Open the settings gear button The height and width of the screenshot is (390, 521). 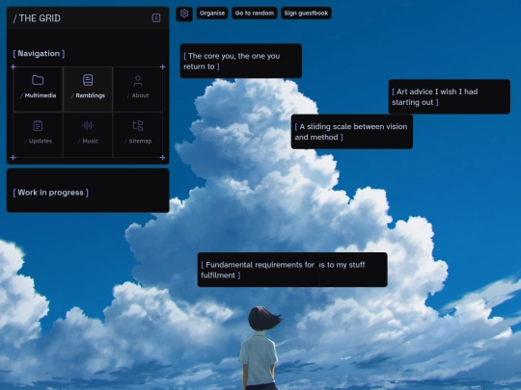184,13
